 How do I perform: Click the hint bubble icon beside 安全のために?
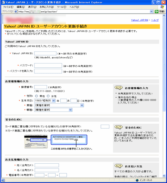(x=118, y=127)
